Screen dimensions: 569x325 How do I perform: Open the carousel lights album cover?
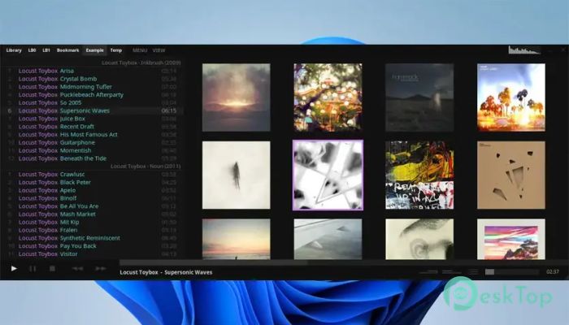(328, 97)
